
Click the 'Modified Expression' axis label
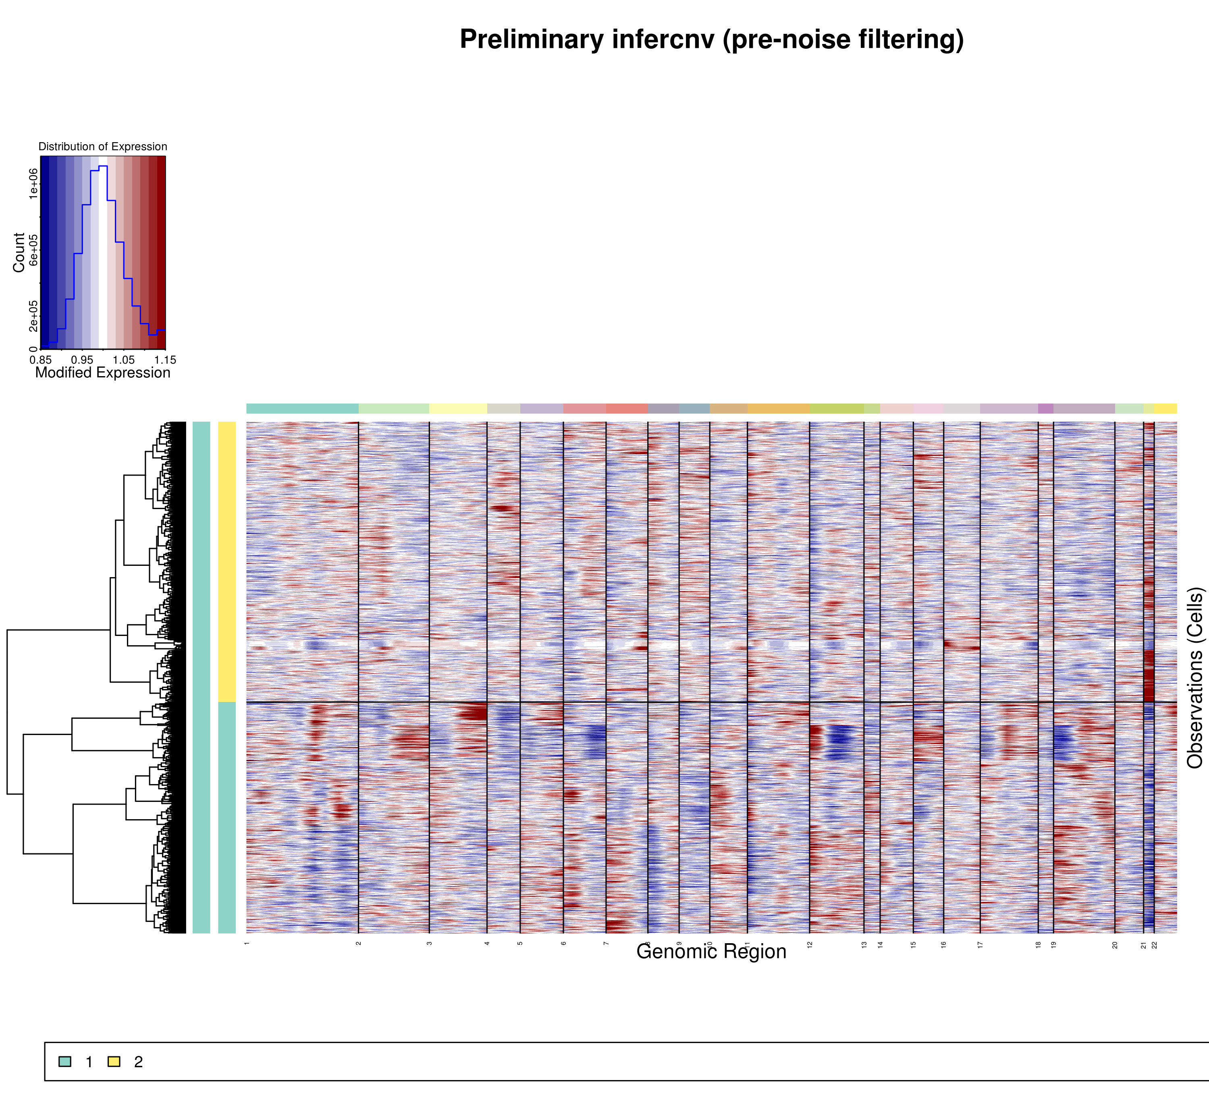pos(102,373)
